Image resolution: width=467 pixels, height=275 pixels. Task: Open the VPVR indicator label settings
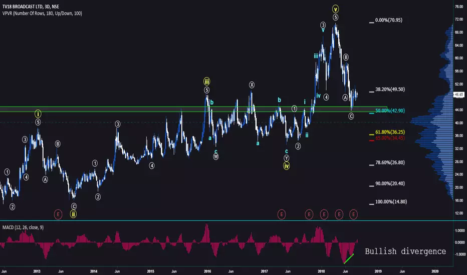(42, 13)
